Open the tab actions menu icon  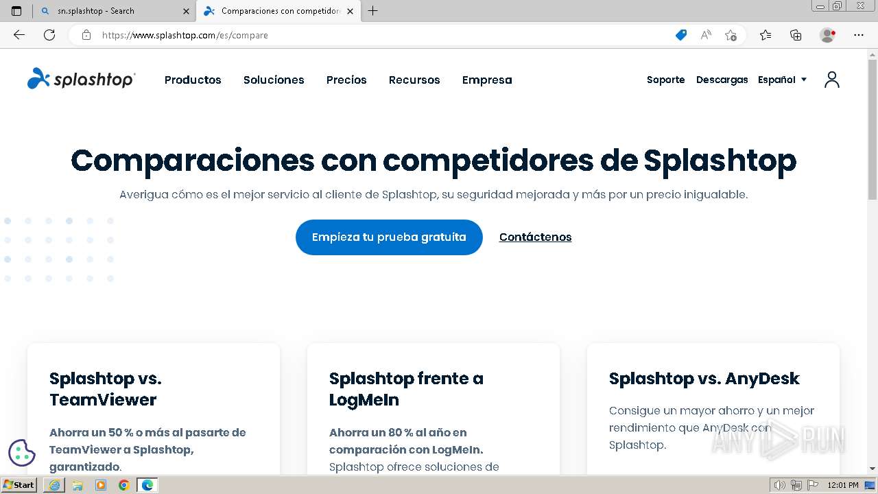click(x=16, y=11)
